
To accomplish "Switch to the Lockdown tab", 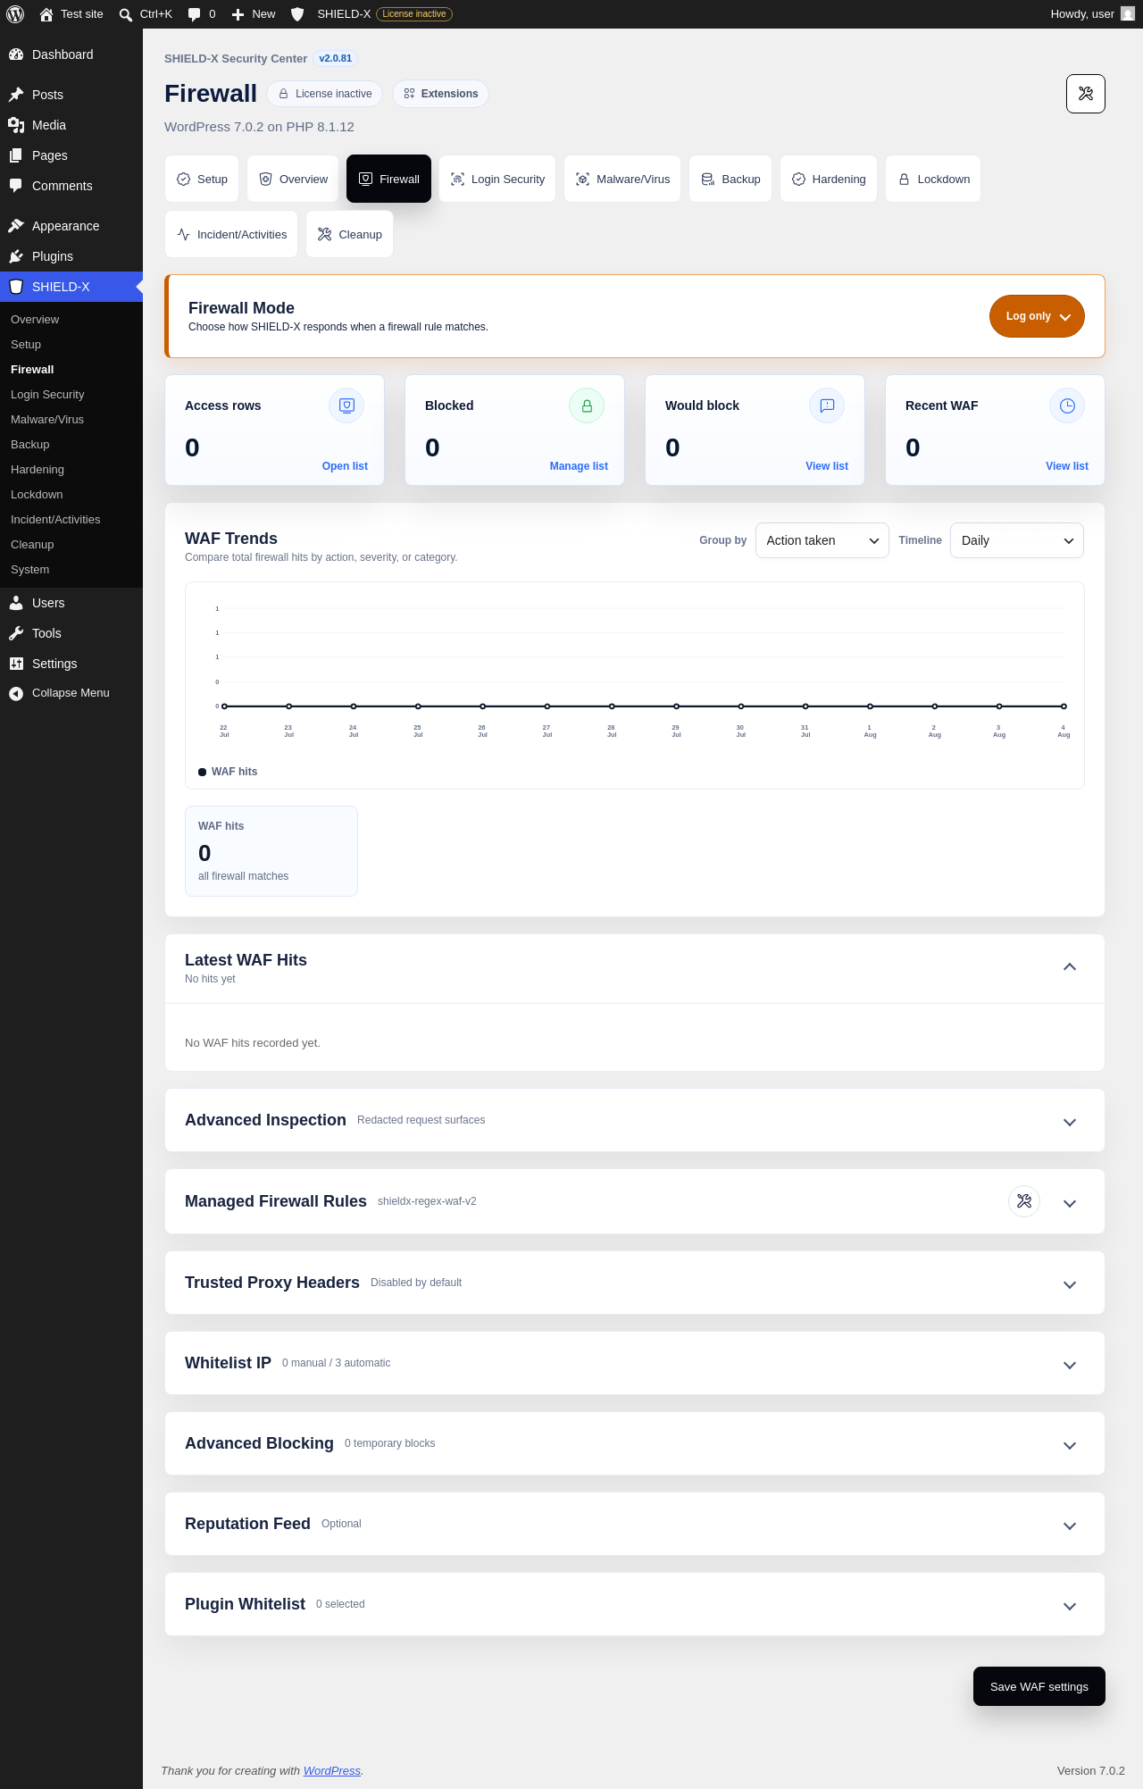I will 933,179.
